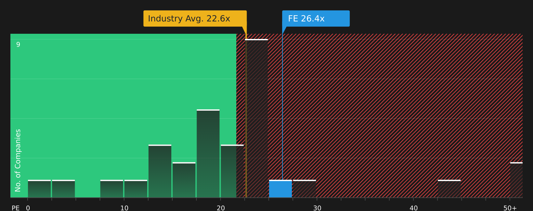Click the bar for PE 42.5-45
Screen dimensions: 533x211
coord(449,189)
